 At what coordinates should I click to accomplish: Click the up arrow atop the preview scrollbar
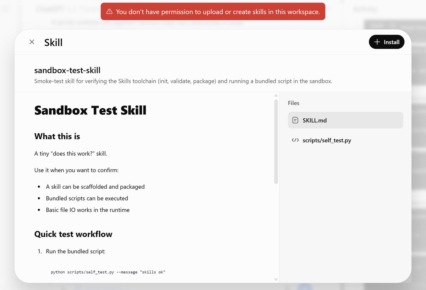(x=276, y=95)
